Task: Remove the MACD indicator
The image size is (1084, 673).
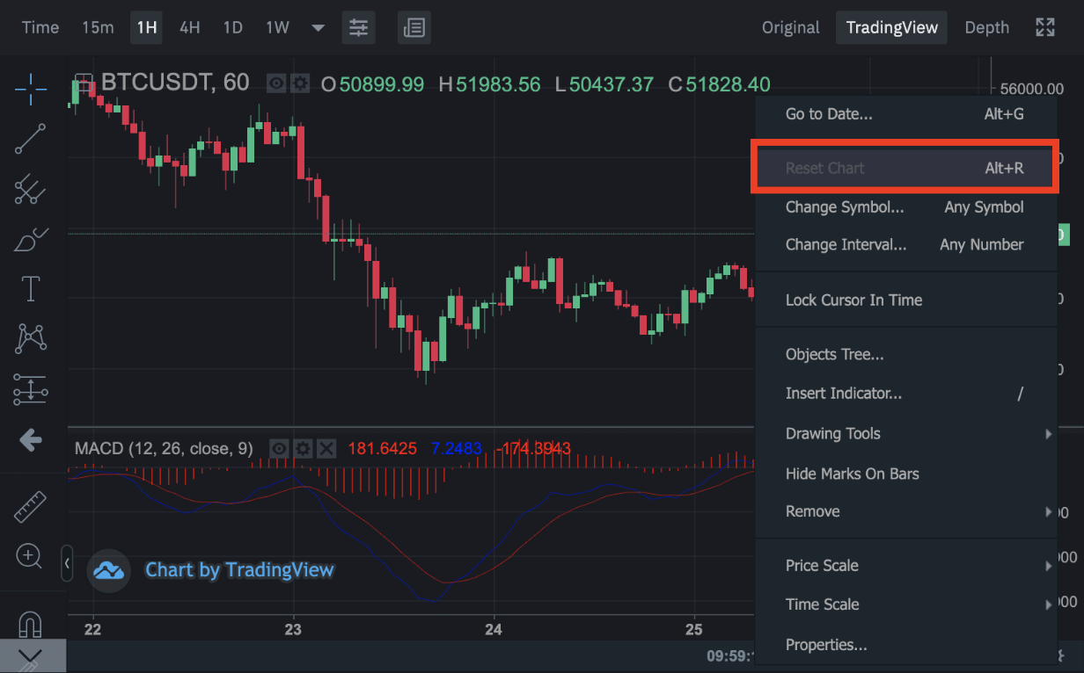Action: pos(326,449)
